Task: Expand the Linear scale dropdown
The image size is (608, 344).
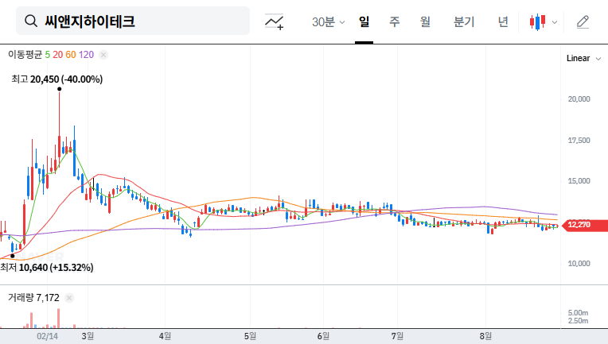Action: tap(583, 59)
